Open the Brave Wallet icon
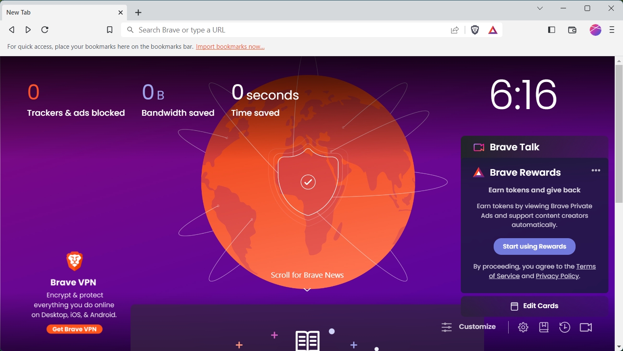The height and width of the screenshot is (351, 623). [x=572, y=30]
